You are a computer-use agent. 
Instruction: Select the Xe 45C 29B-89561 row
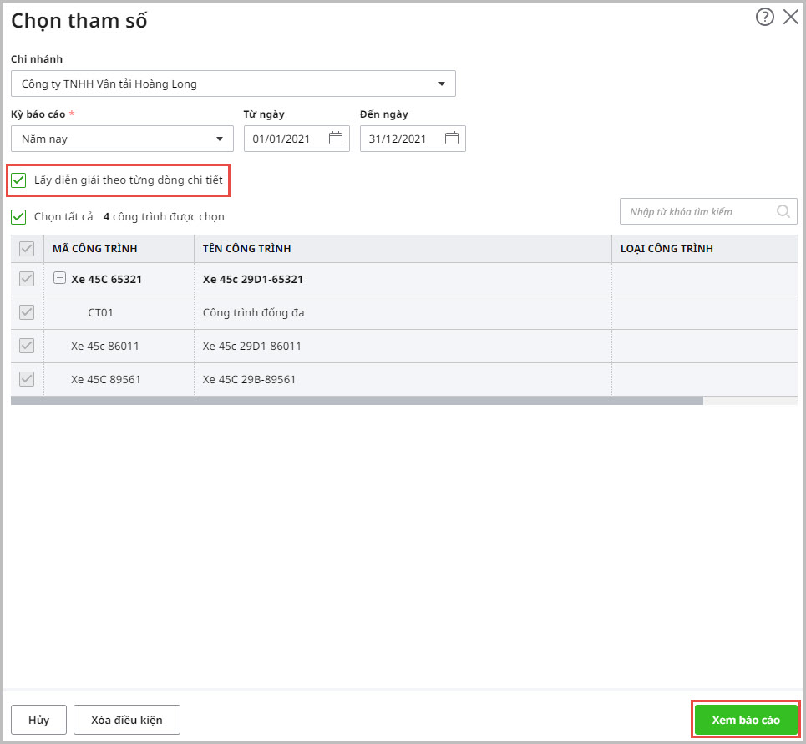(249, 379)
